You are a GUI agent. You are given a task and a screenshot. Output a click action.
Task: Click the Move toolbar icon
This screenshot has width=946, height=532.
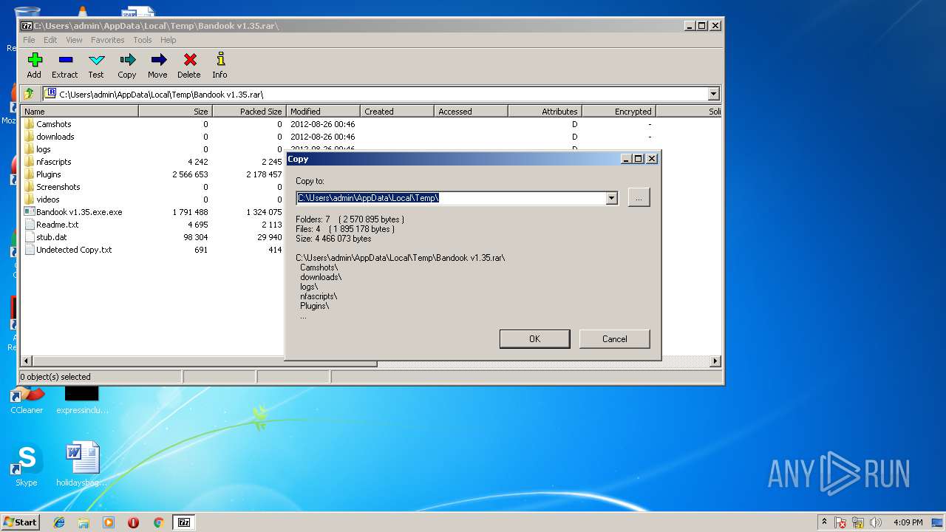pyautogui.click(x=157, y=61)
